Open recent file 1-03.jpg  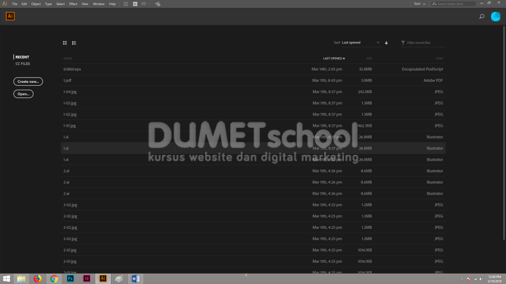point(70,103)
